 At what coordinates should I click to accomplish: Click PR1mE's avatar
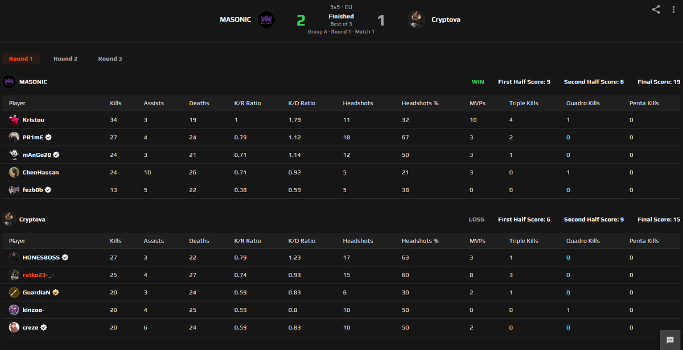(14, 137)
